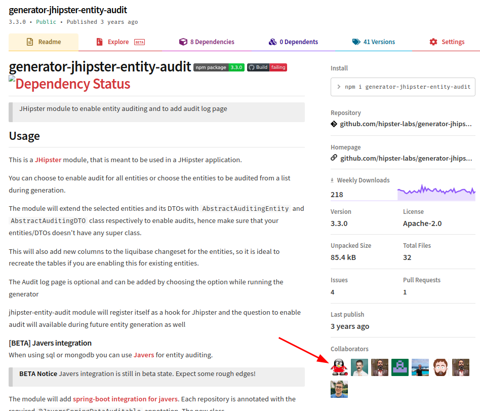Open the Javers link
The height and width of the screenshot is (411, 480).
tap(144, 355)
